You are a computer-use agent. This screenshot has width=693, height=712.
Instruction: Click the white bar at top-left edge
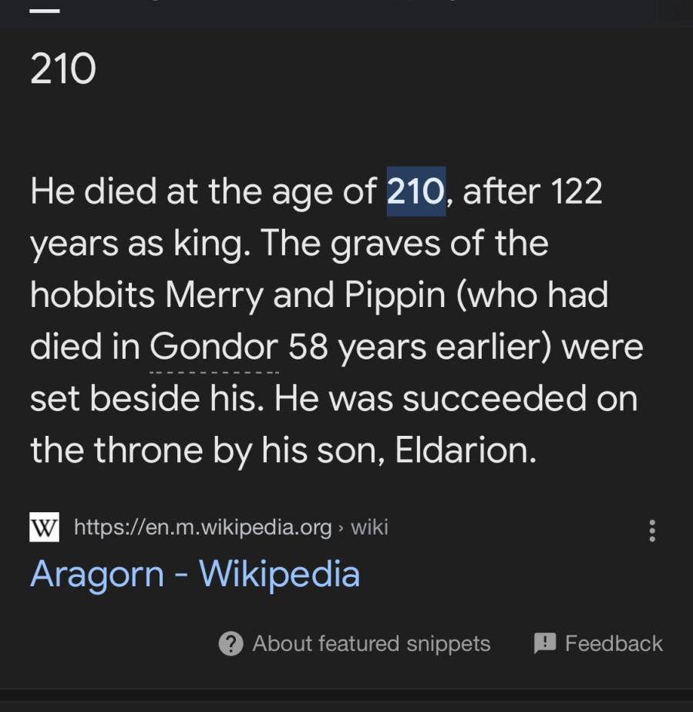45,10
